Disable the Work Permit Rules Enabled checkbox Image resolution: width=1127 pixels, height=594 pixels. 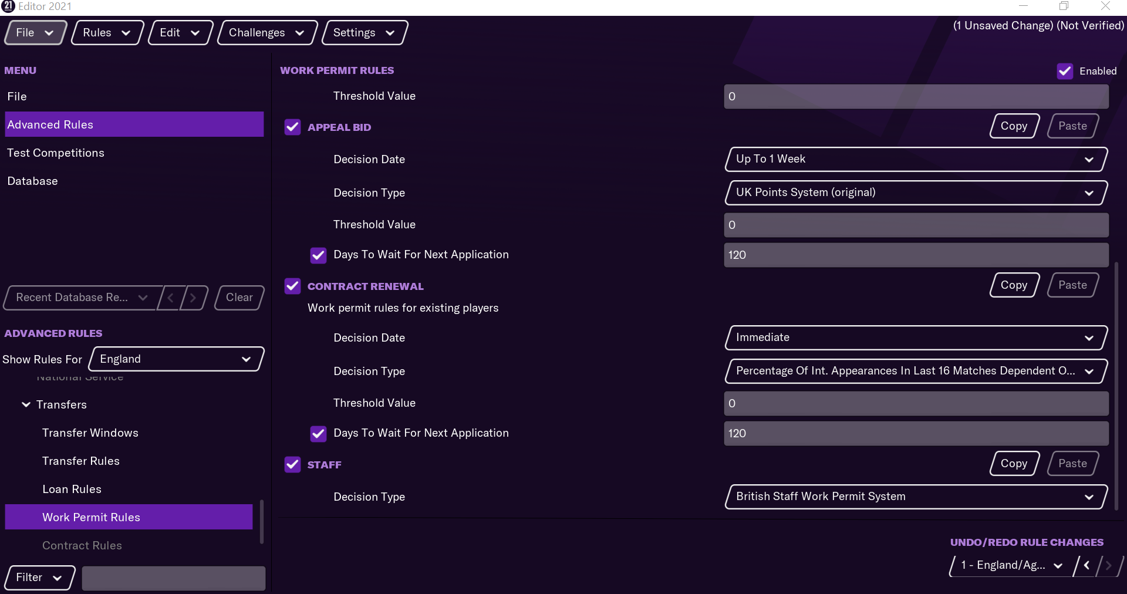pos(1065,71)
